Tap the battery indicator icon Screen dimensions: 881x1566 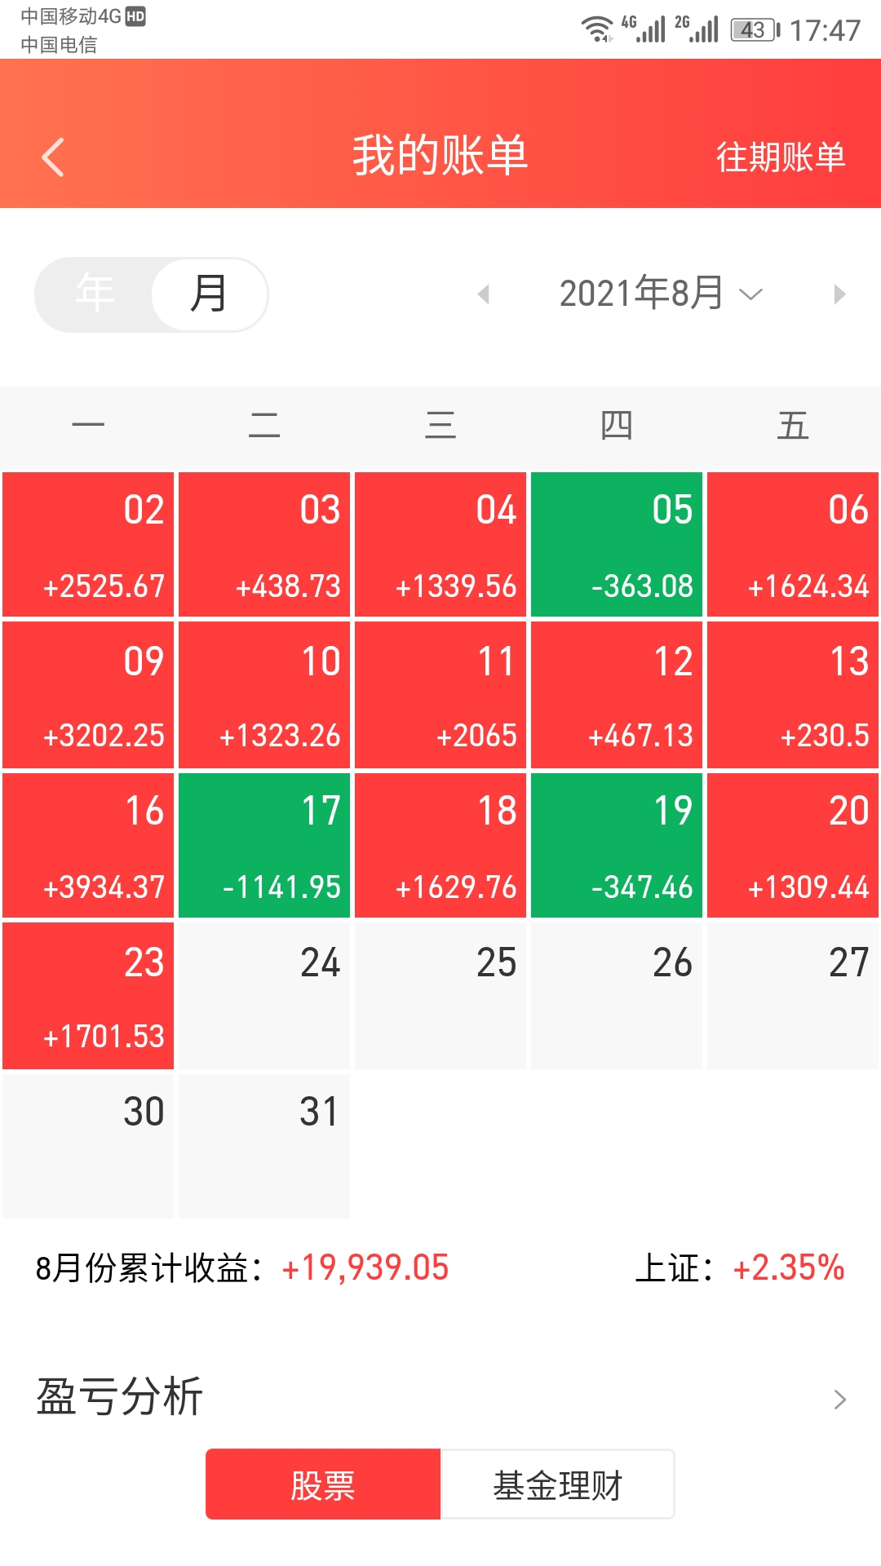click(x=755, y=30)
